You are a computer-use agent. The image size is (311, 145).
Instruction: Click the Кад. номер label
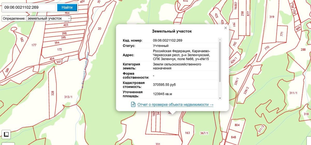(x=132, y=41)
